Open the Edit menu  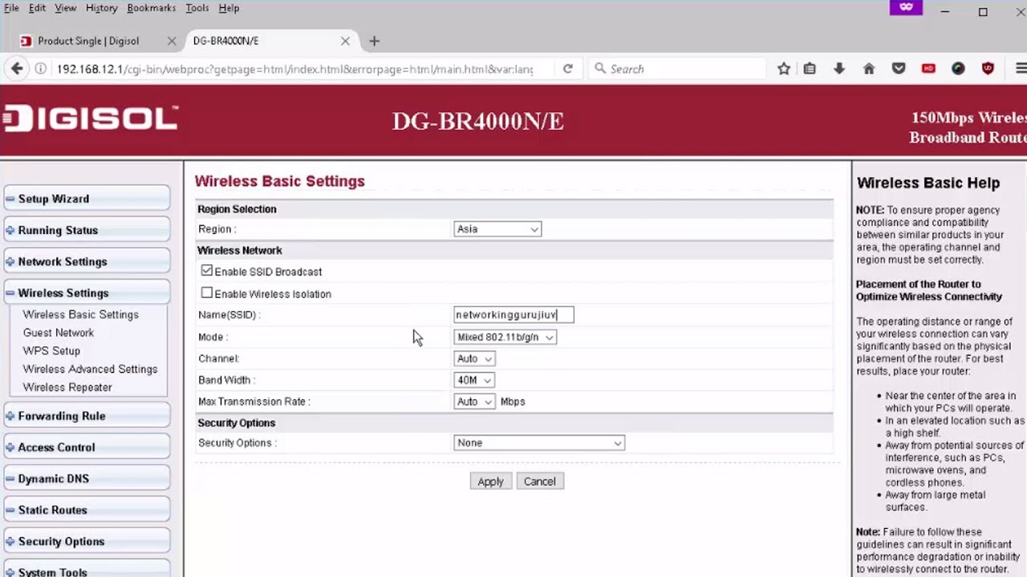tap(37, 8)
